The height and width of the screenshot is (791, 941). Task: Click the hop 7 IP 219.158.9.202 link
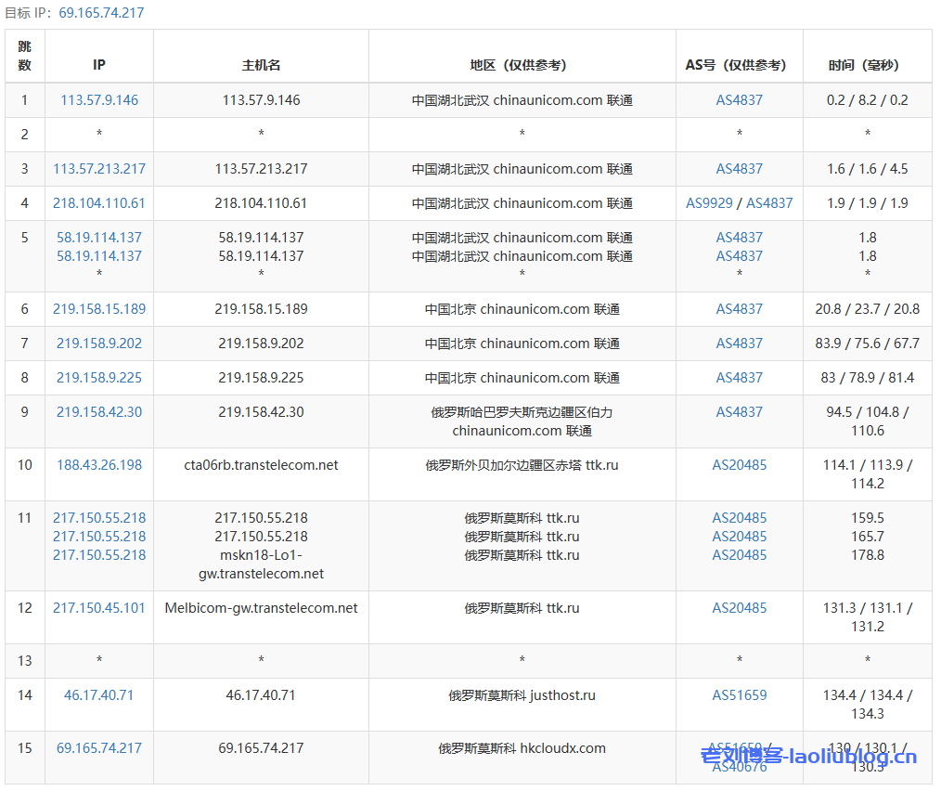[98, 343]
